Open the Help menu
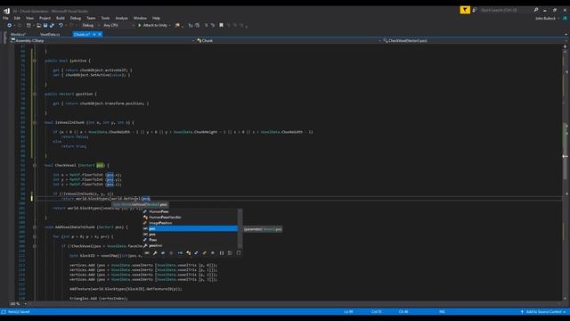The width and height of the screenshot is (570, 321). pyautogui.click(x=156, y=18)
